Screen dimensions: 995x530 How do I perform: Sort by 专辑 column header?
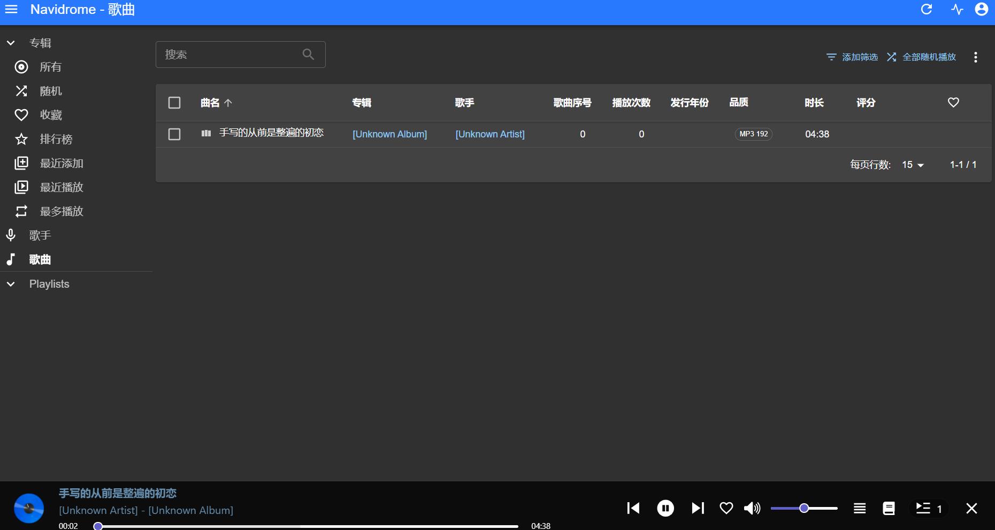(362, 103)
